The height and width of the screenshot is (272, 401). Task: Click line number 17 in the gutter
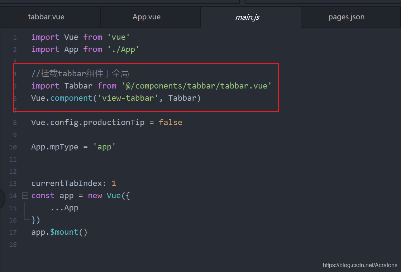pyautogui.click(x=13, y=233)
